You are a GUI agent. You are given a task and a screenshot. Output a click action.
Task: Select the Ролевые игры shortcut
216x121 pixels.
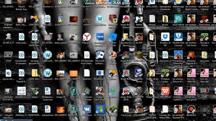click(165, 73)
